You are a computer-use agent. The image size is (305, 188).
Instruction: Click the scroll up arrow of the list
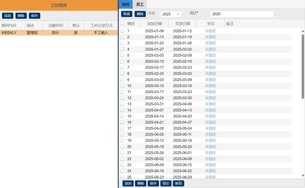(303, 31)
